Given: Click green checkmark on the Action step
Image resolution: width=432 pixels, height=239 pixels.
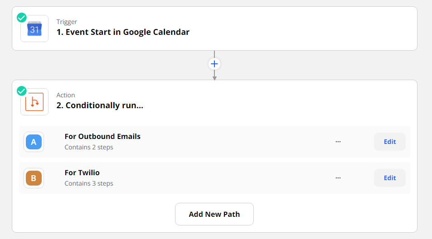Looking at the screenshot, I should point(21,91).
